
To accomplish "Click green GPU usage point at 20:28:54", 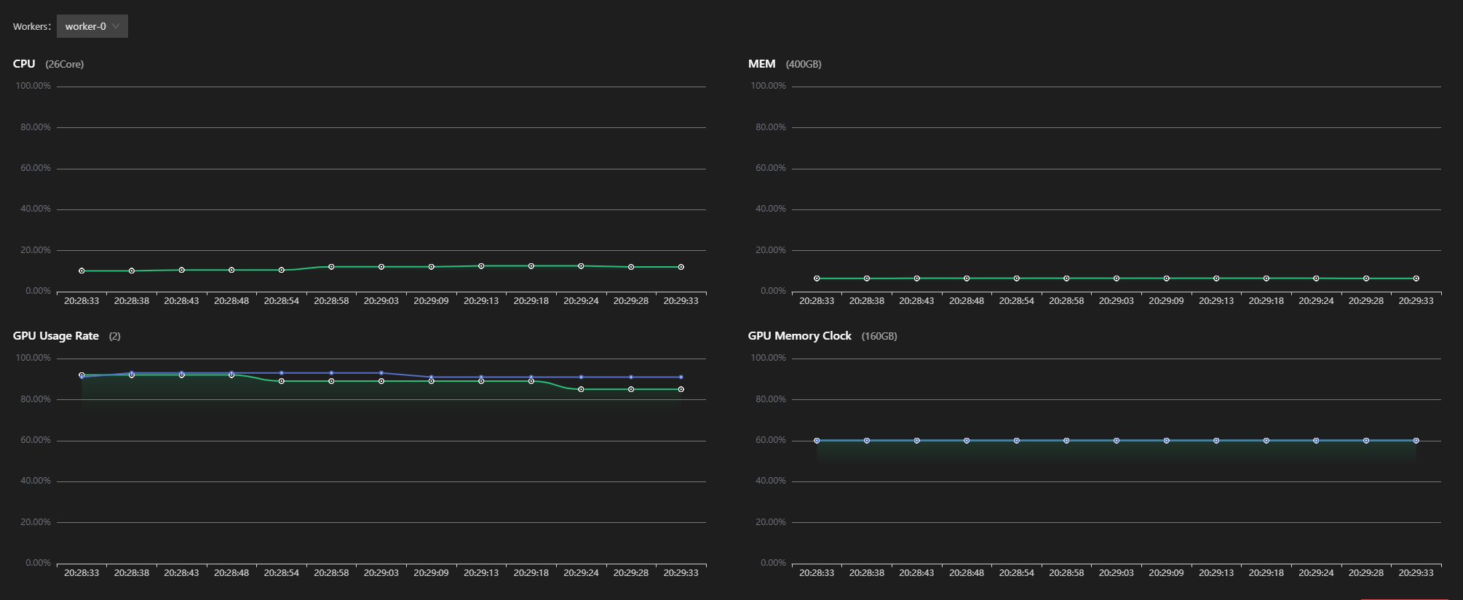I will tap(282, 381).
